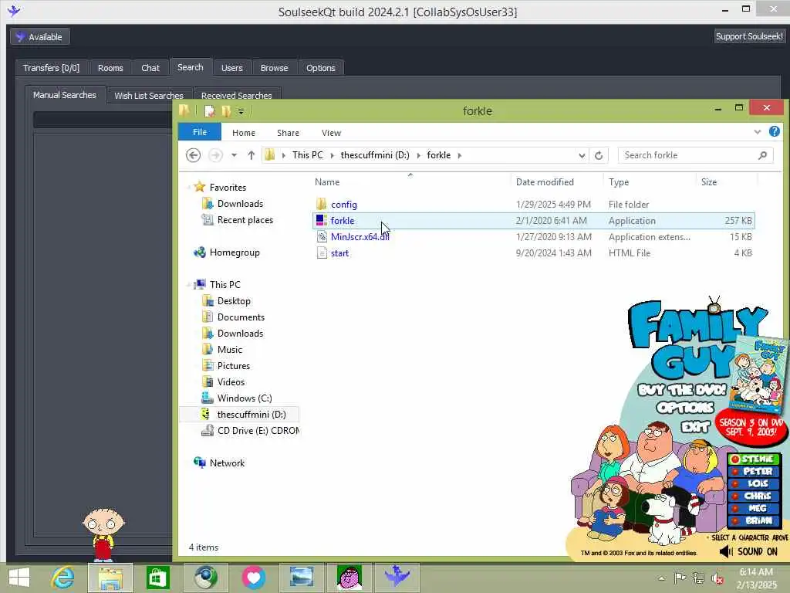Refresh the forkle folder view
Screen dimensions: 790x593
click(599, 155)
